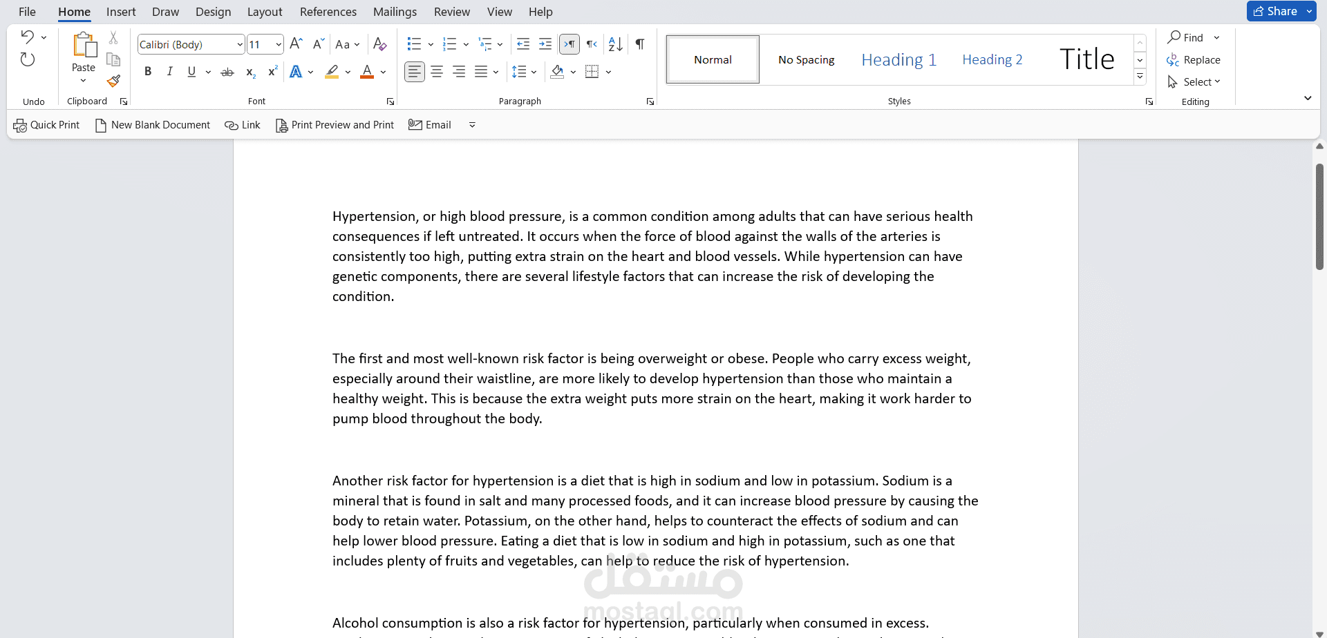Switch to the Draw tab
The width and height of the screenshot is (1327, 638).
165,12
